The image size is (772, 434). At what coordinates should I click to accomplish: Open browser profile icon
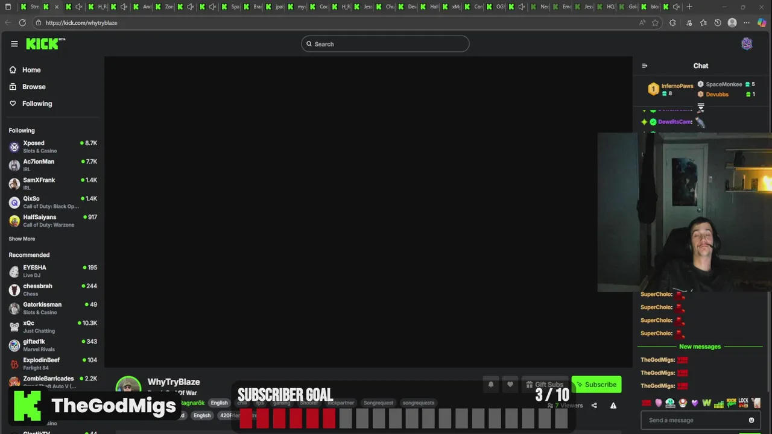732,22
